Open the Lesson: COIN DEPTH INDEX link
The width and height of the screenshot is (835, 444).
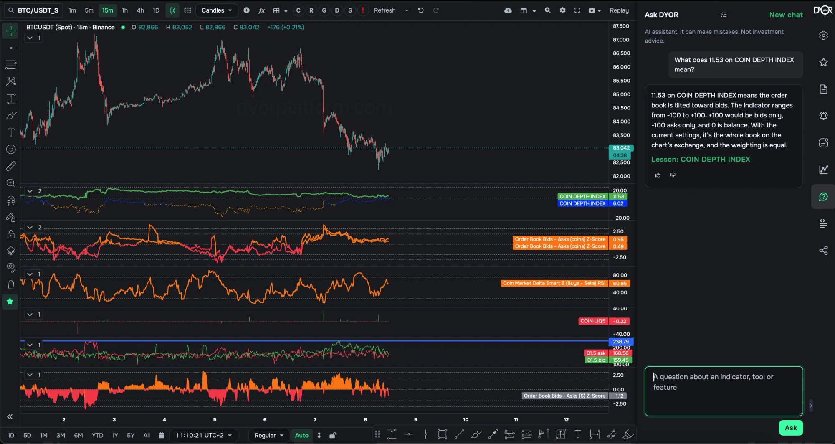[x=701, y=159]
